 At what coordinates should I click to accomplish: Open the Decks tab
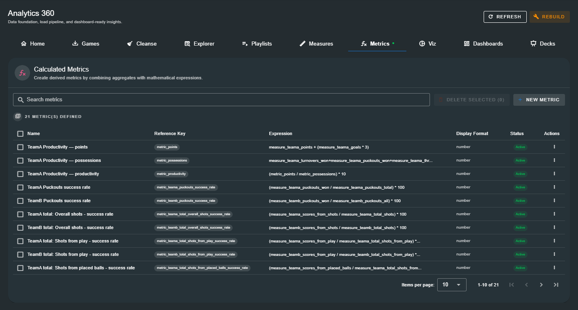[543, 44]
